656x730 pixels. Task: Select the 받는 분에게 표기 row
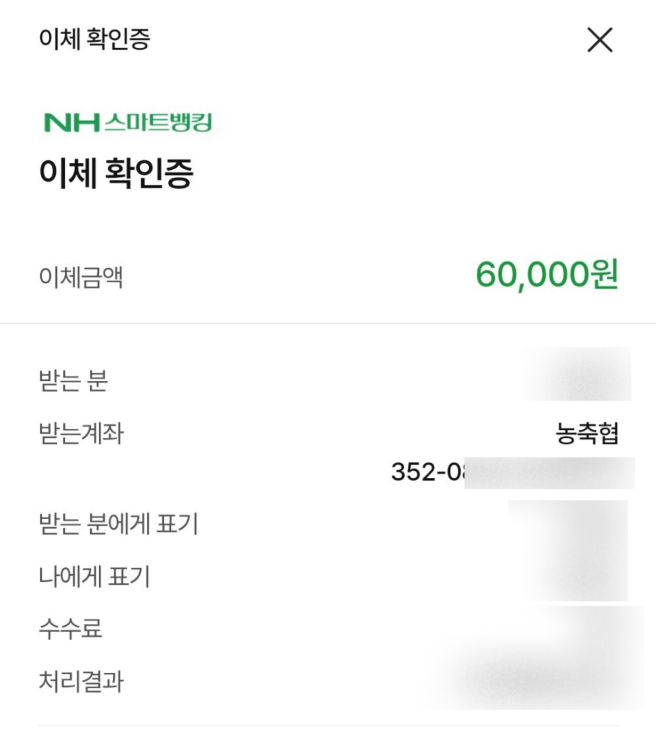pos(328,524)
